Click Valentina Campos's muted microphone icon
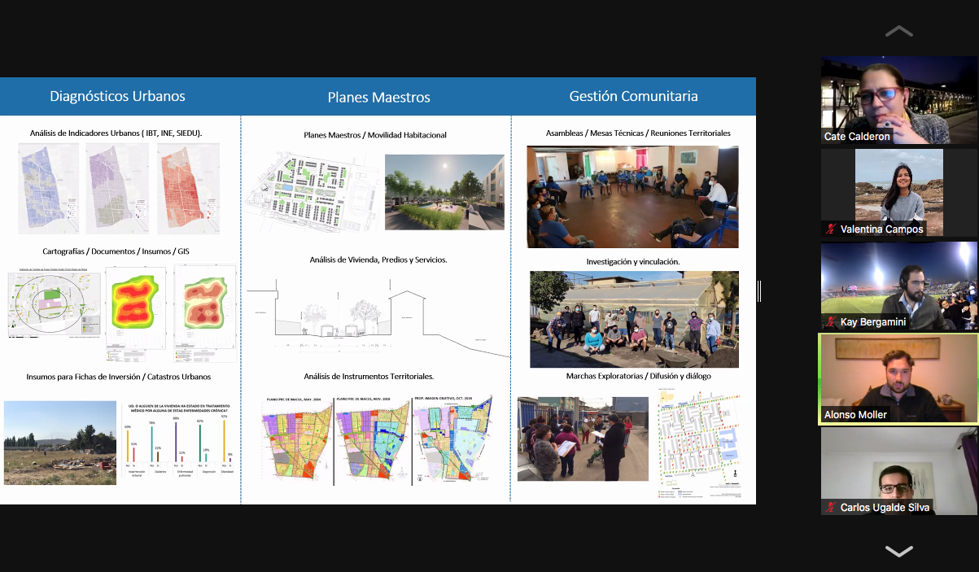979x572 pixels. tap(830, 229)
